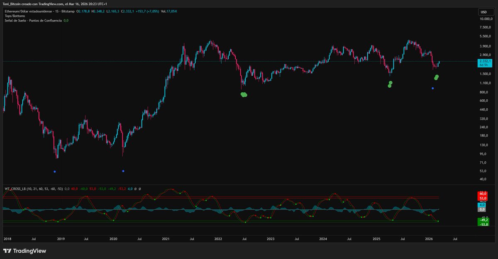Viewport: 498px width, 259px height.
Task: Click the 2025 time axis label
Action: [376, 239]
